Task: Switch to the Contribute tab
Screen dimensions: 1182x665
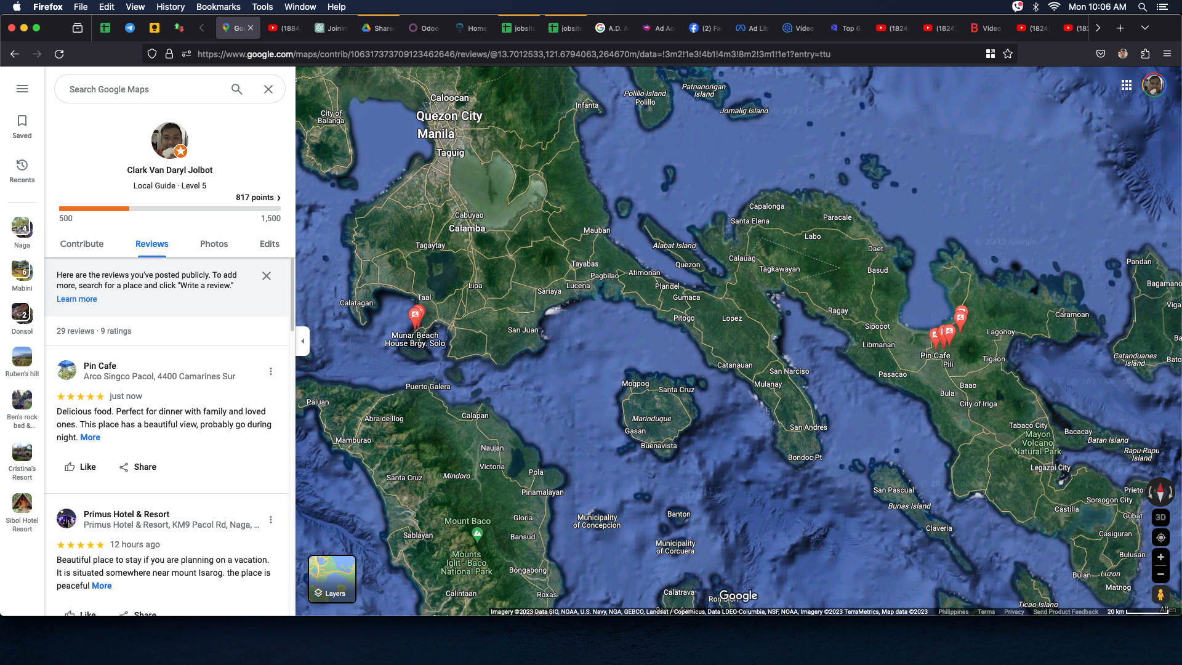Action: coord(82,244)
